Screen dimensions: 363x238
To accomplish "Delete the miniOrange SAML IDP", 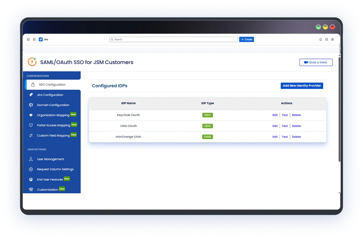I will coord(297,137).
